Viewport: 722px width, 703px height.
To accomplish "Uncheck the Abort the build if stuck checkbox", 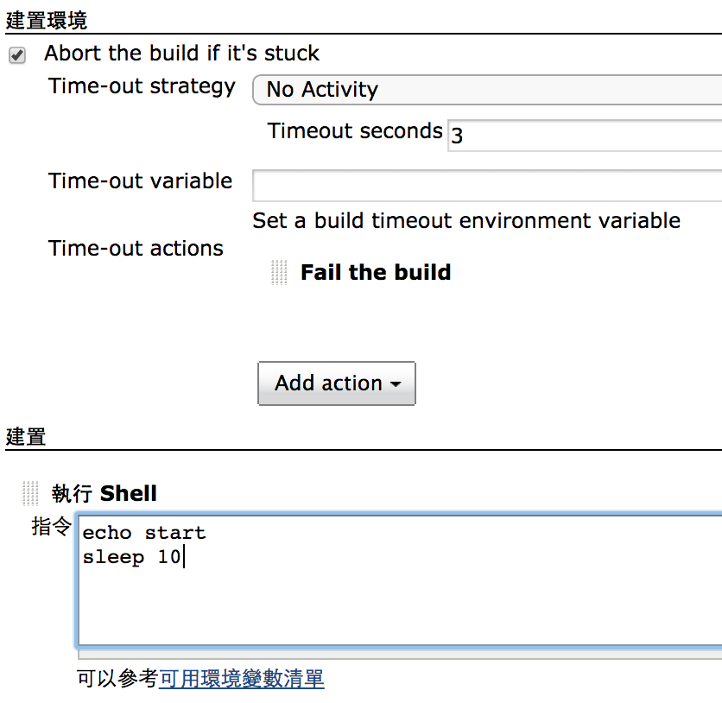I will (17, 55).
